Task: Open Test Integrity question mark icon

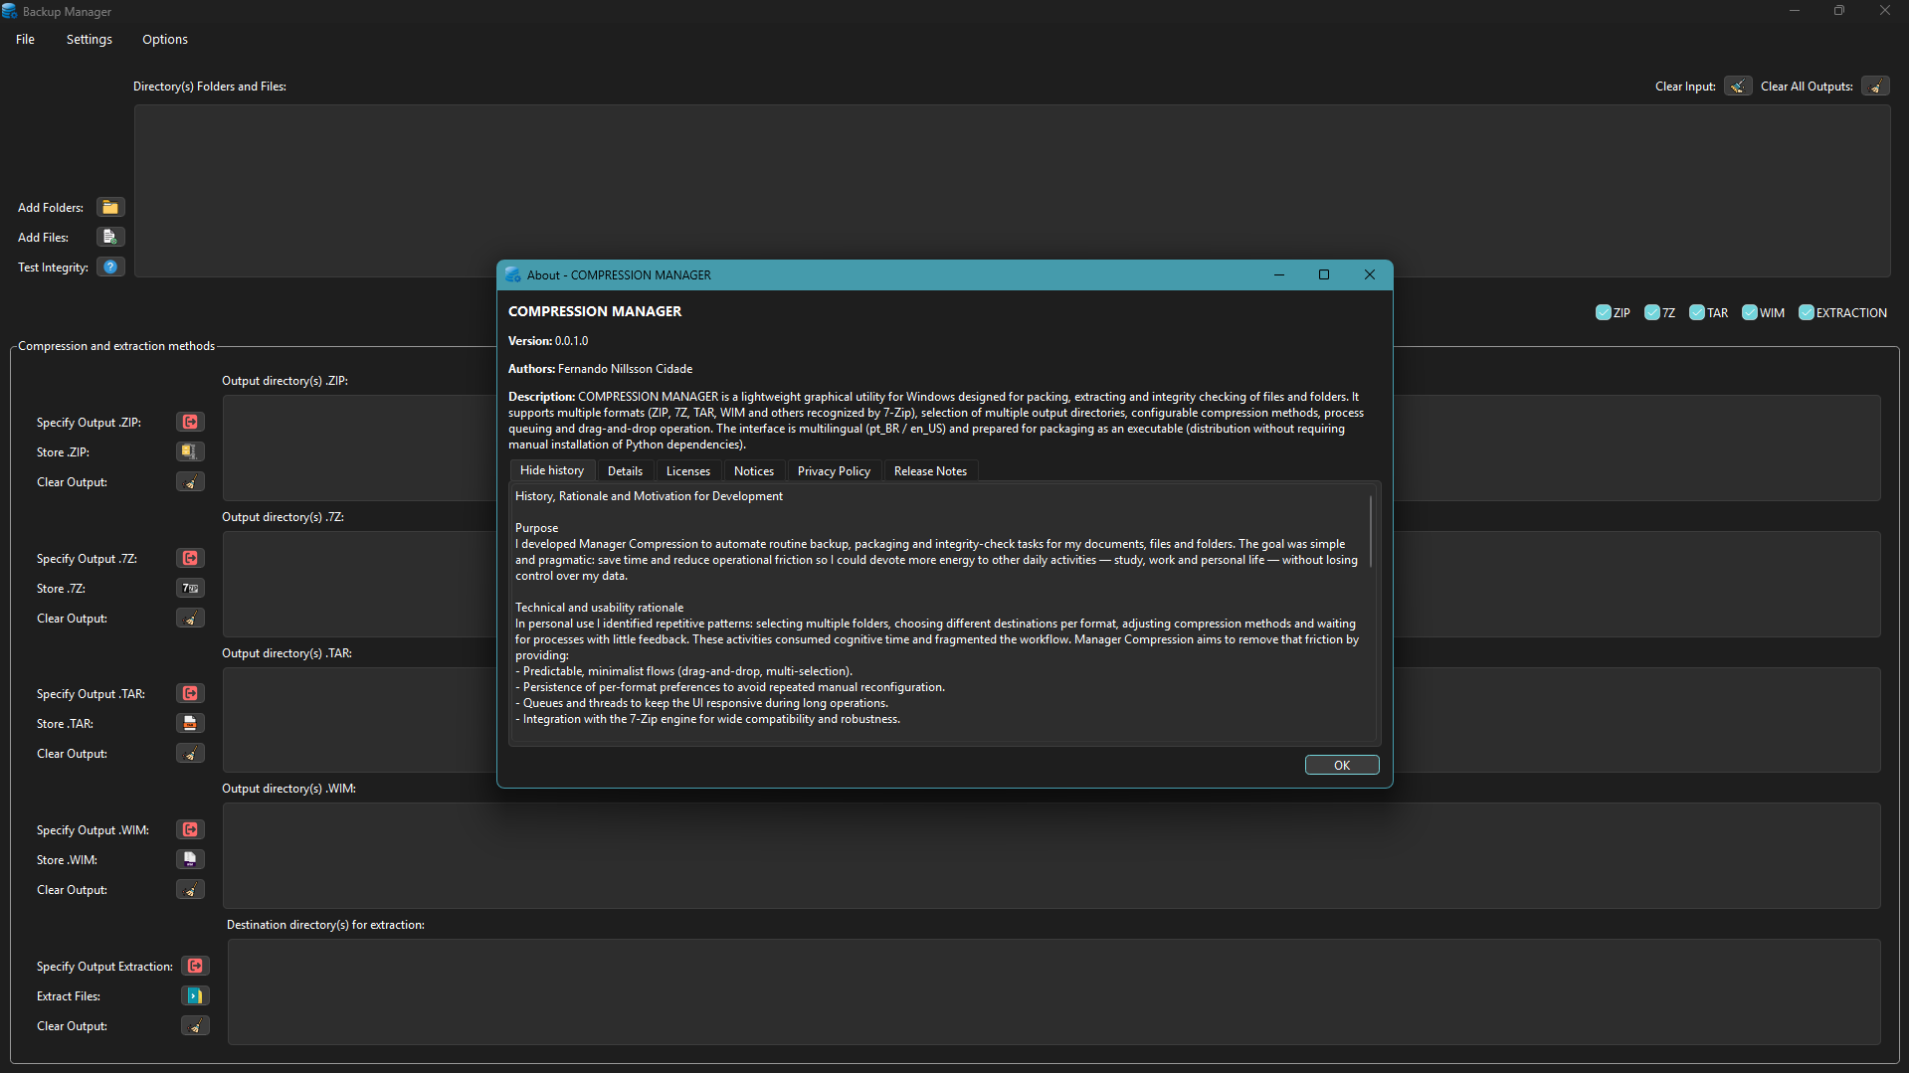Action: click(x=110, y=267)
